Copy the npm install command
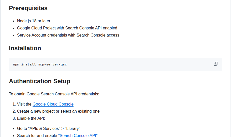The width and height of the screenshot is (234, 137). 216,64
